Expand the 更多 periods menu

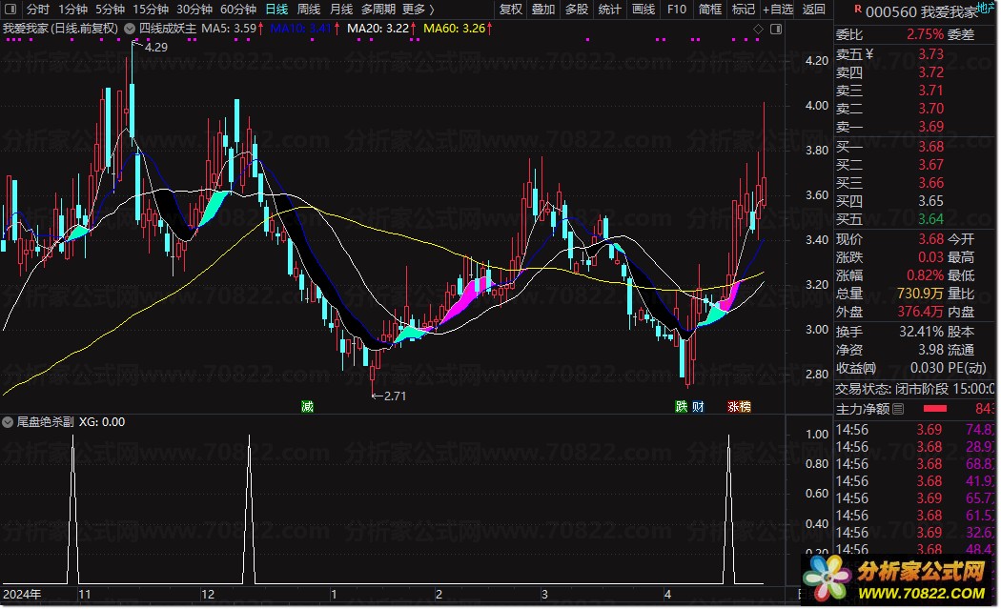[419, 9]
